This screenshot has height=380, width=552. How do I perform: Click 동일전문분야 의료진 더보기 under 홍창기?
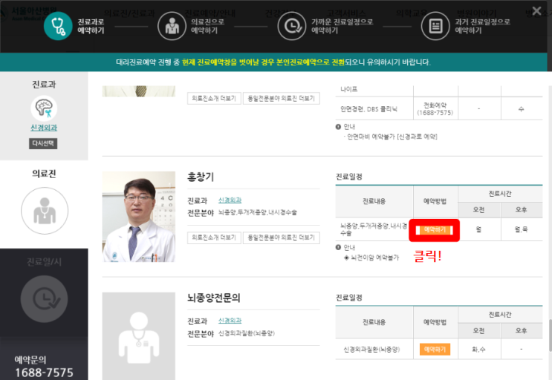(x=282, y=237)
